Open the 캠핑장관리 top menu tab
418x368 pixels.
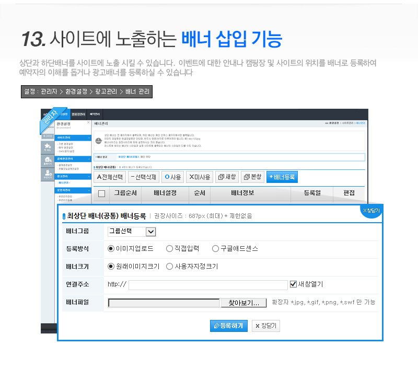point(78,114)
